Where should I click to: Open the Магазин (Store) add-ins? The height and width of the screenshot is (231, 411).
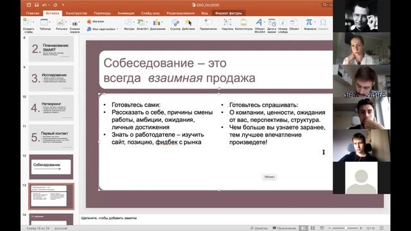96,21
